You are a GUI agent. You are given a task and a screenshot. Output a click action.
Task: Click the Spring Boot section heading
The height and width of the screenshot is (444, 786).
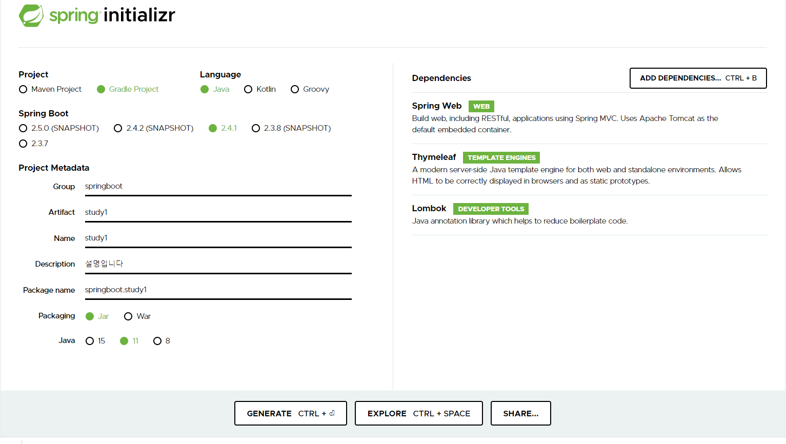point(44,113)
